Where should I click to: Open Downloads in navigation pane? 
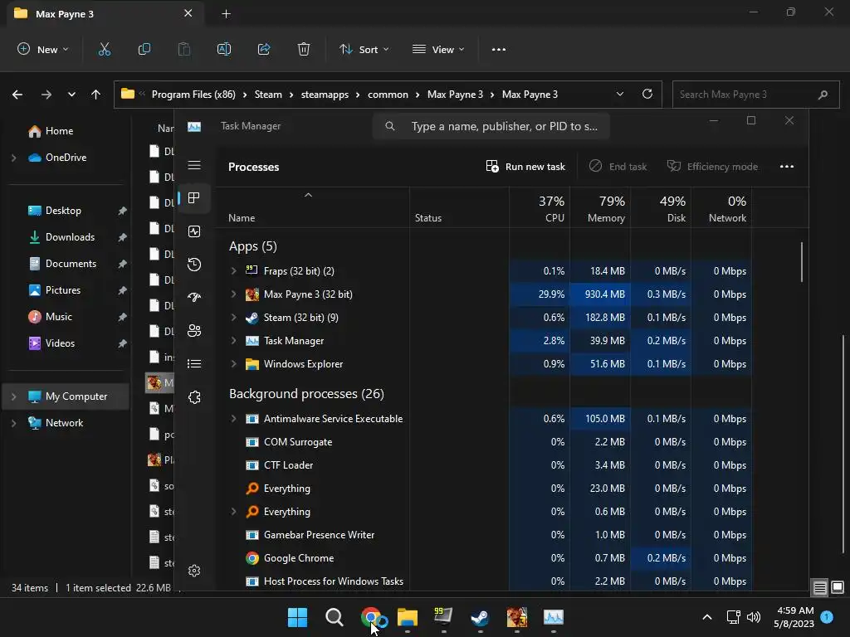point(70,237)
